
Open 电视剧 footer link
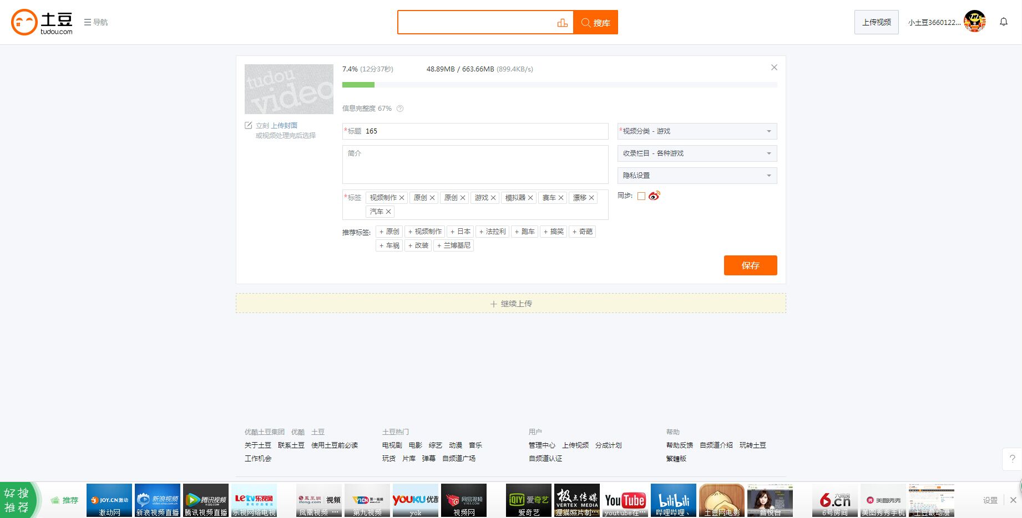[392, 445]
